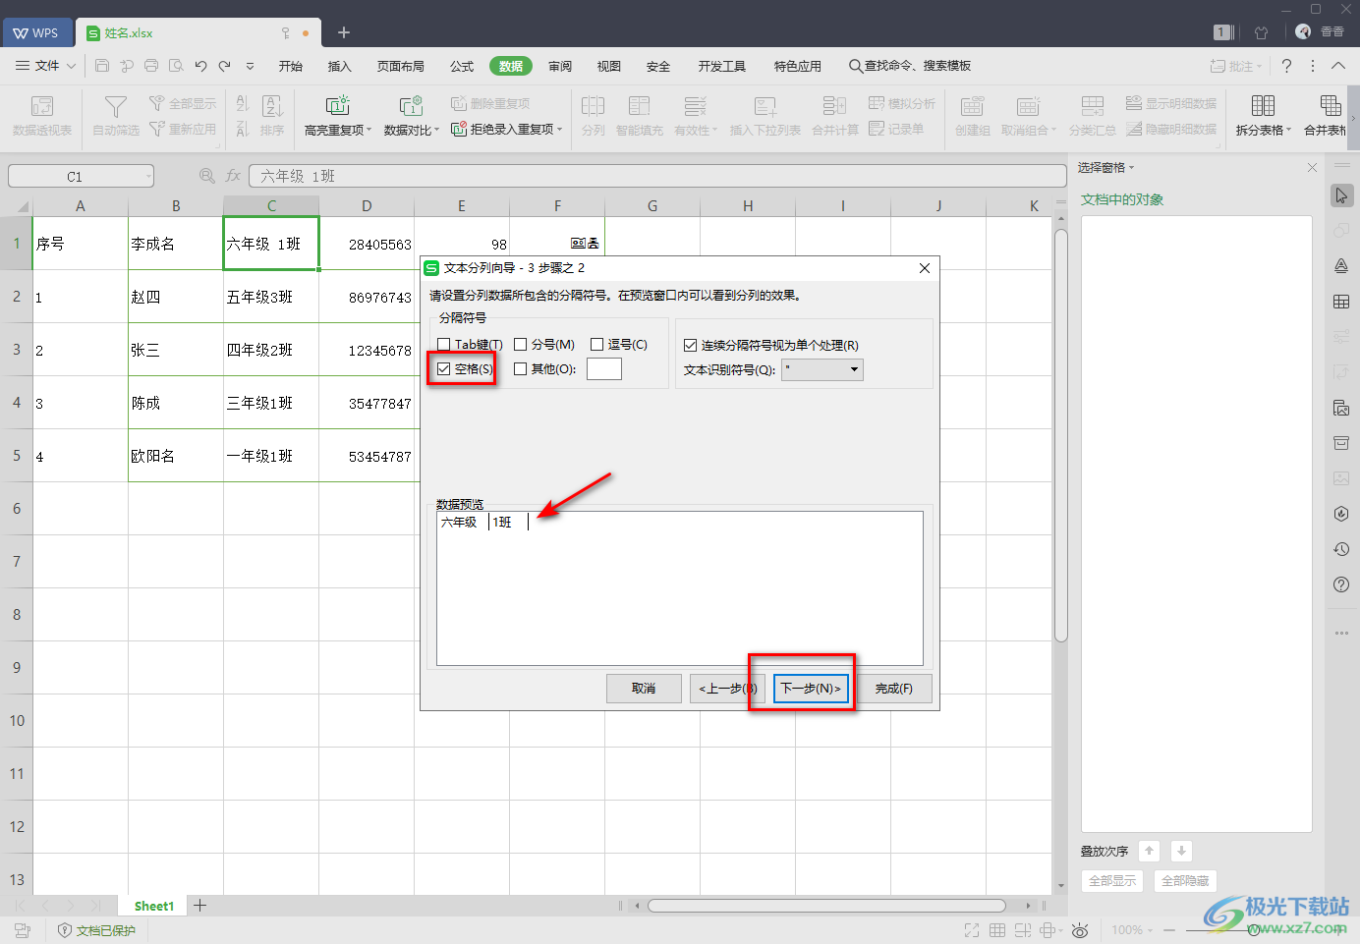
Task: Open the 页面布局 ribbon tab
Action: (x=401, y=66)
